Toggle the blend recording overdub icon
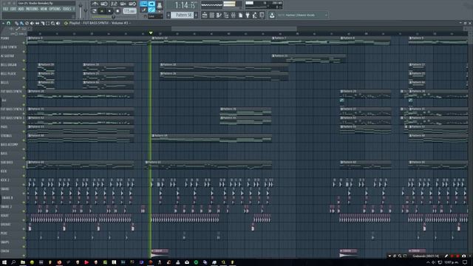This screenshot has width=473, height=266. tap(123, 4)
